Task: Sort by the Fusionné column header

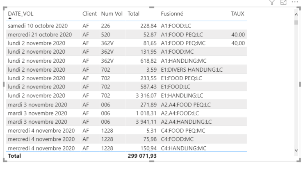Action: [x=172, y=14]
